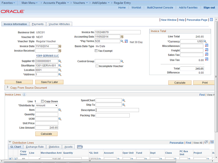Click the Invoice No input field

[118, 32]
